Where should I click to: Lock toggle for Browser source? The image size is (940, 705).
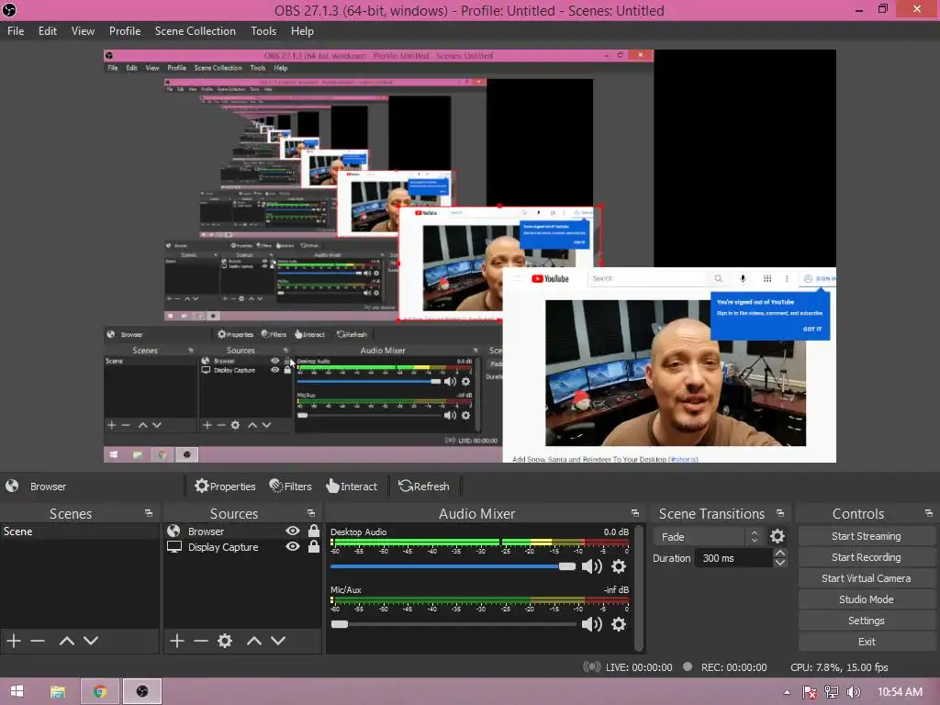click(314, 532)
